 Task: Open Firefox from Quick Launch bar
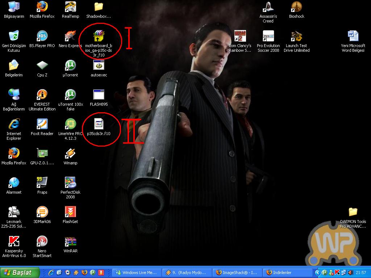84,273
